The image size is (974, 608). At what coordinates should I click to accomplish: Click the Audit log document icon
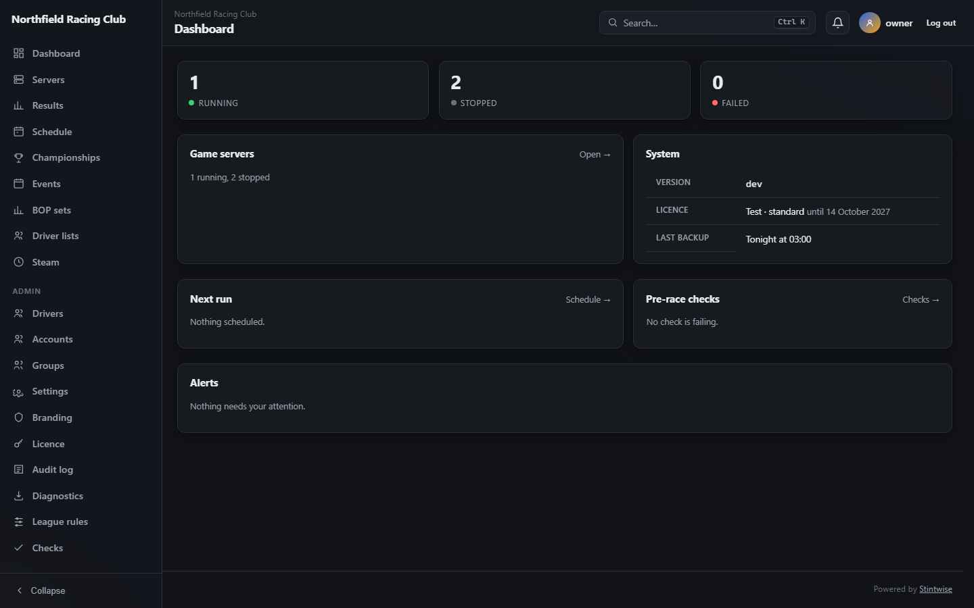(19, 470)
